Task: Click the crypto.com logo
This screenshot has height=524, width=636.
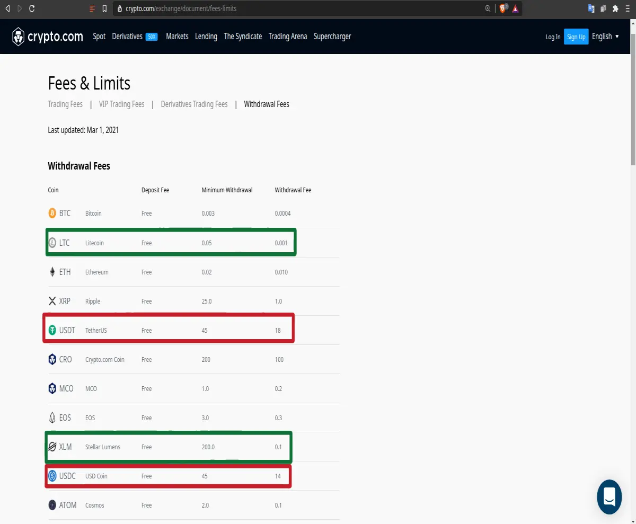Action: click(x=48, y=37)
